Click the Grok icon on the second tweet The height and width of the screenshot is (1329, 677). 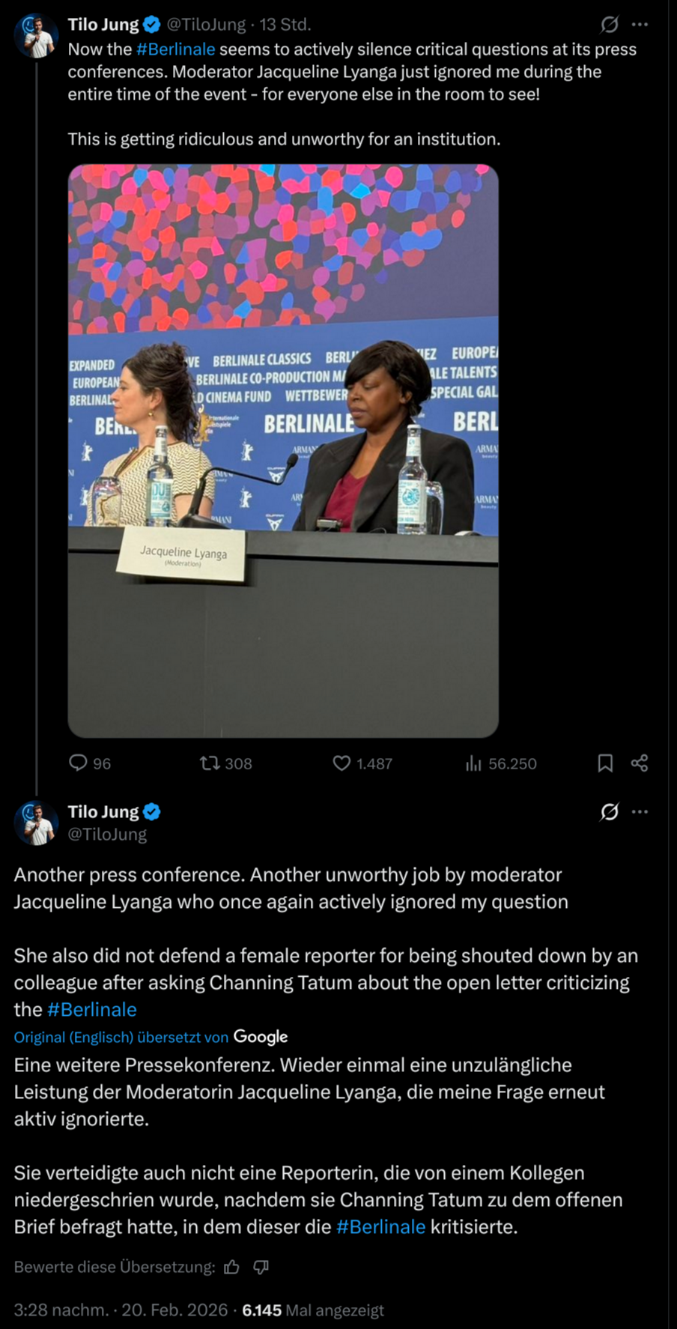click(610, 812)
